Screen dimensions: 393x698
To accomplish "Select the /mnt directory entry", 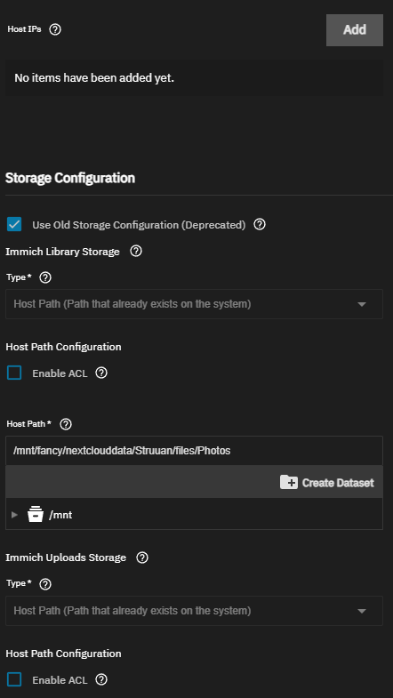I will (60, 515).
